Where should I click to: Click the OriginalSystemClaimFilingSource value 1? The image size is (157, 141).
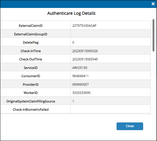(x=73, y=101)
